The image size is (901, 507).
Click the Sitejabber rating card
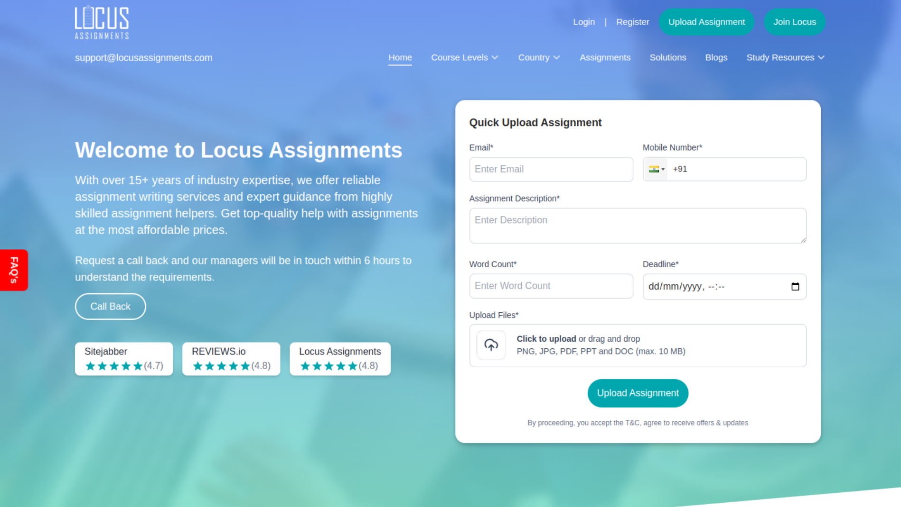pos(123,359)
